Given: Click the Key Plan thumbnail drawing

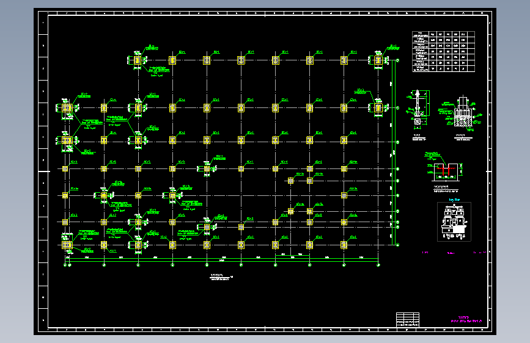Looking at the screenshot, I should [x=454, y=222].
